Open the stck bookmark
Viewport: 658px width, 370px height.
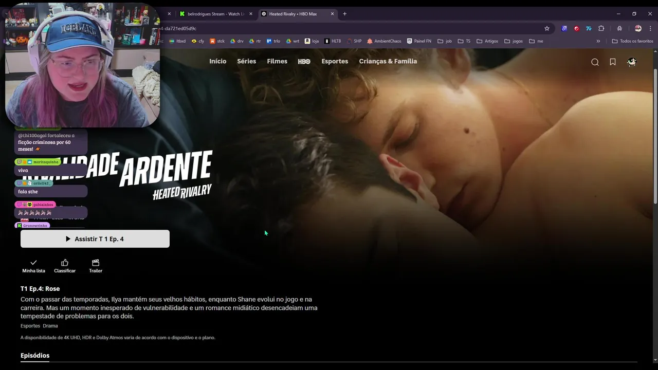217,41
